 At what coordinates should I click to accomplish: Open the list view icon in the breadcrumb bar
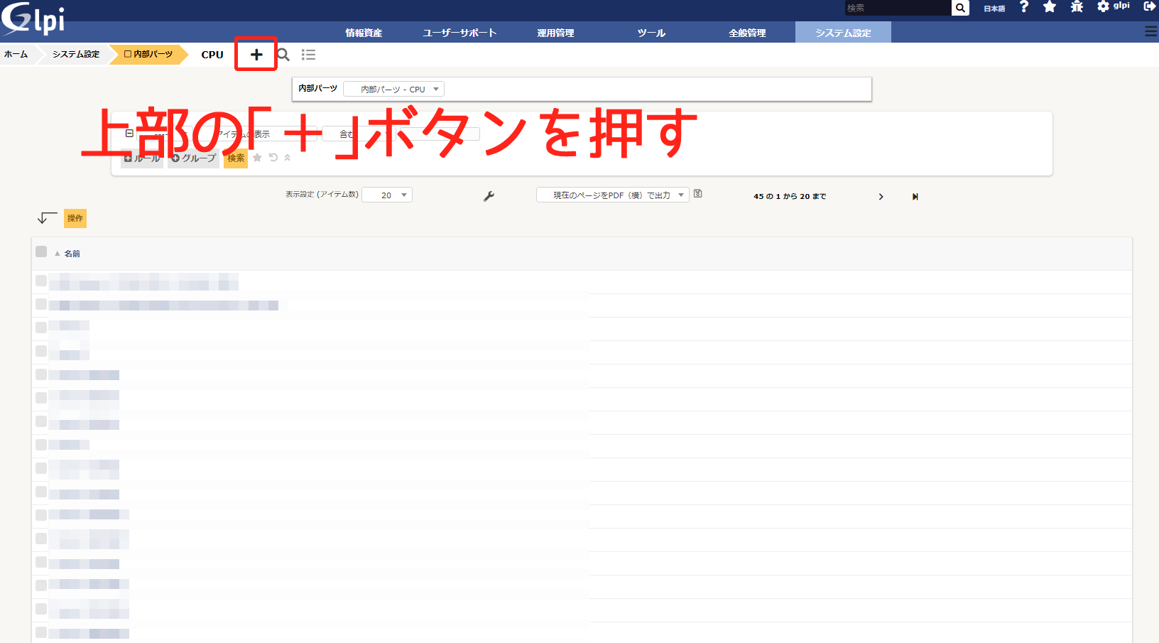point(308,55)
